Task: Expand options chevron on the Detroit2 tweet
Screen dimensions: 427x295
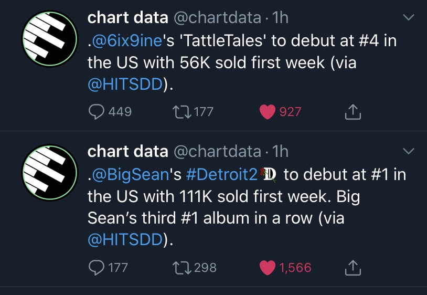Action: coord(409,151)
